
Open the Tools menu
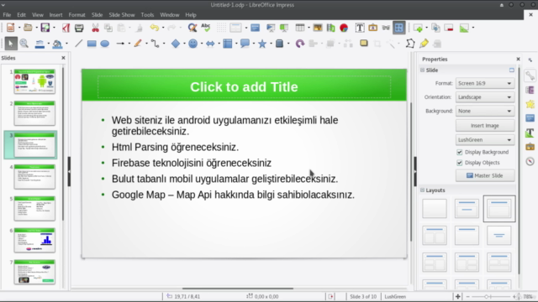pyautogui.click(x=147, y=15)
